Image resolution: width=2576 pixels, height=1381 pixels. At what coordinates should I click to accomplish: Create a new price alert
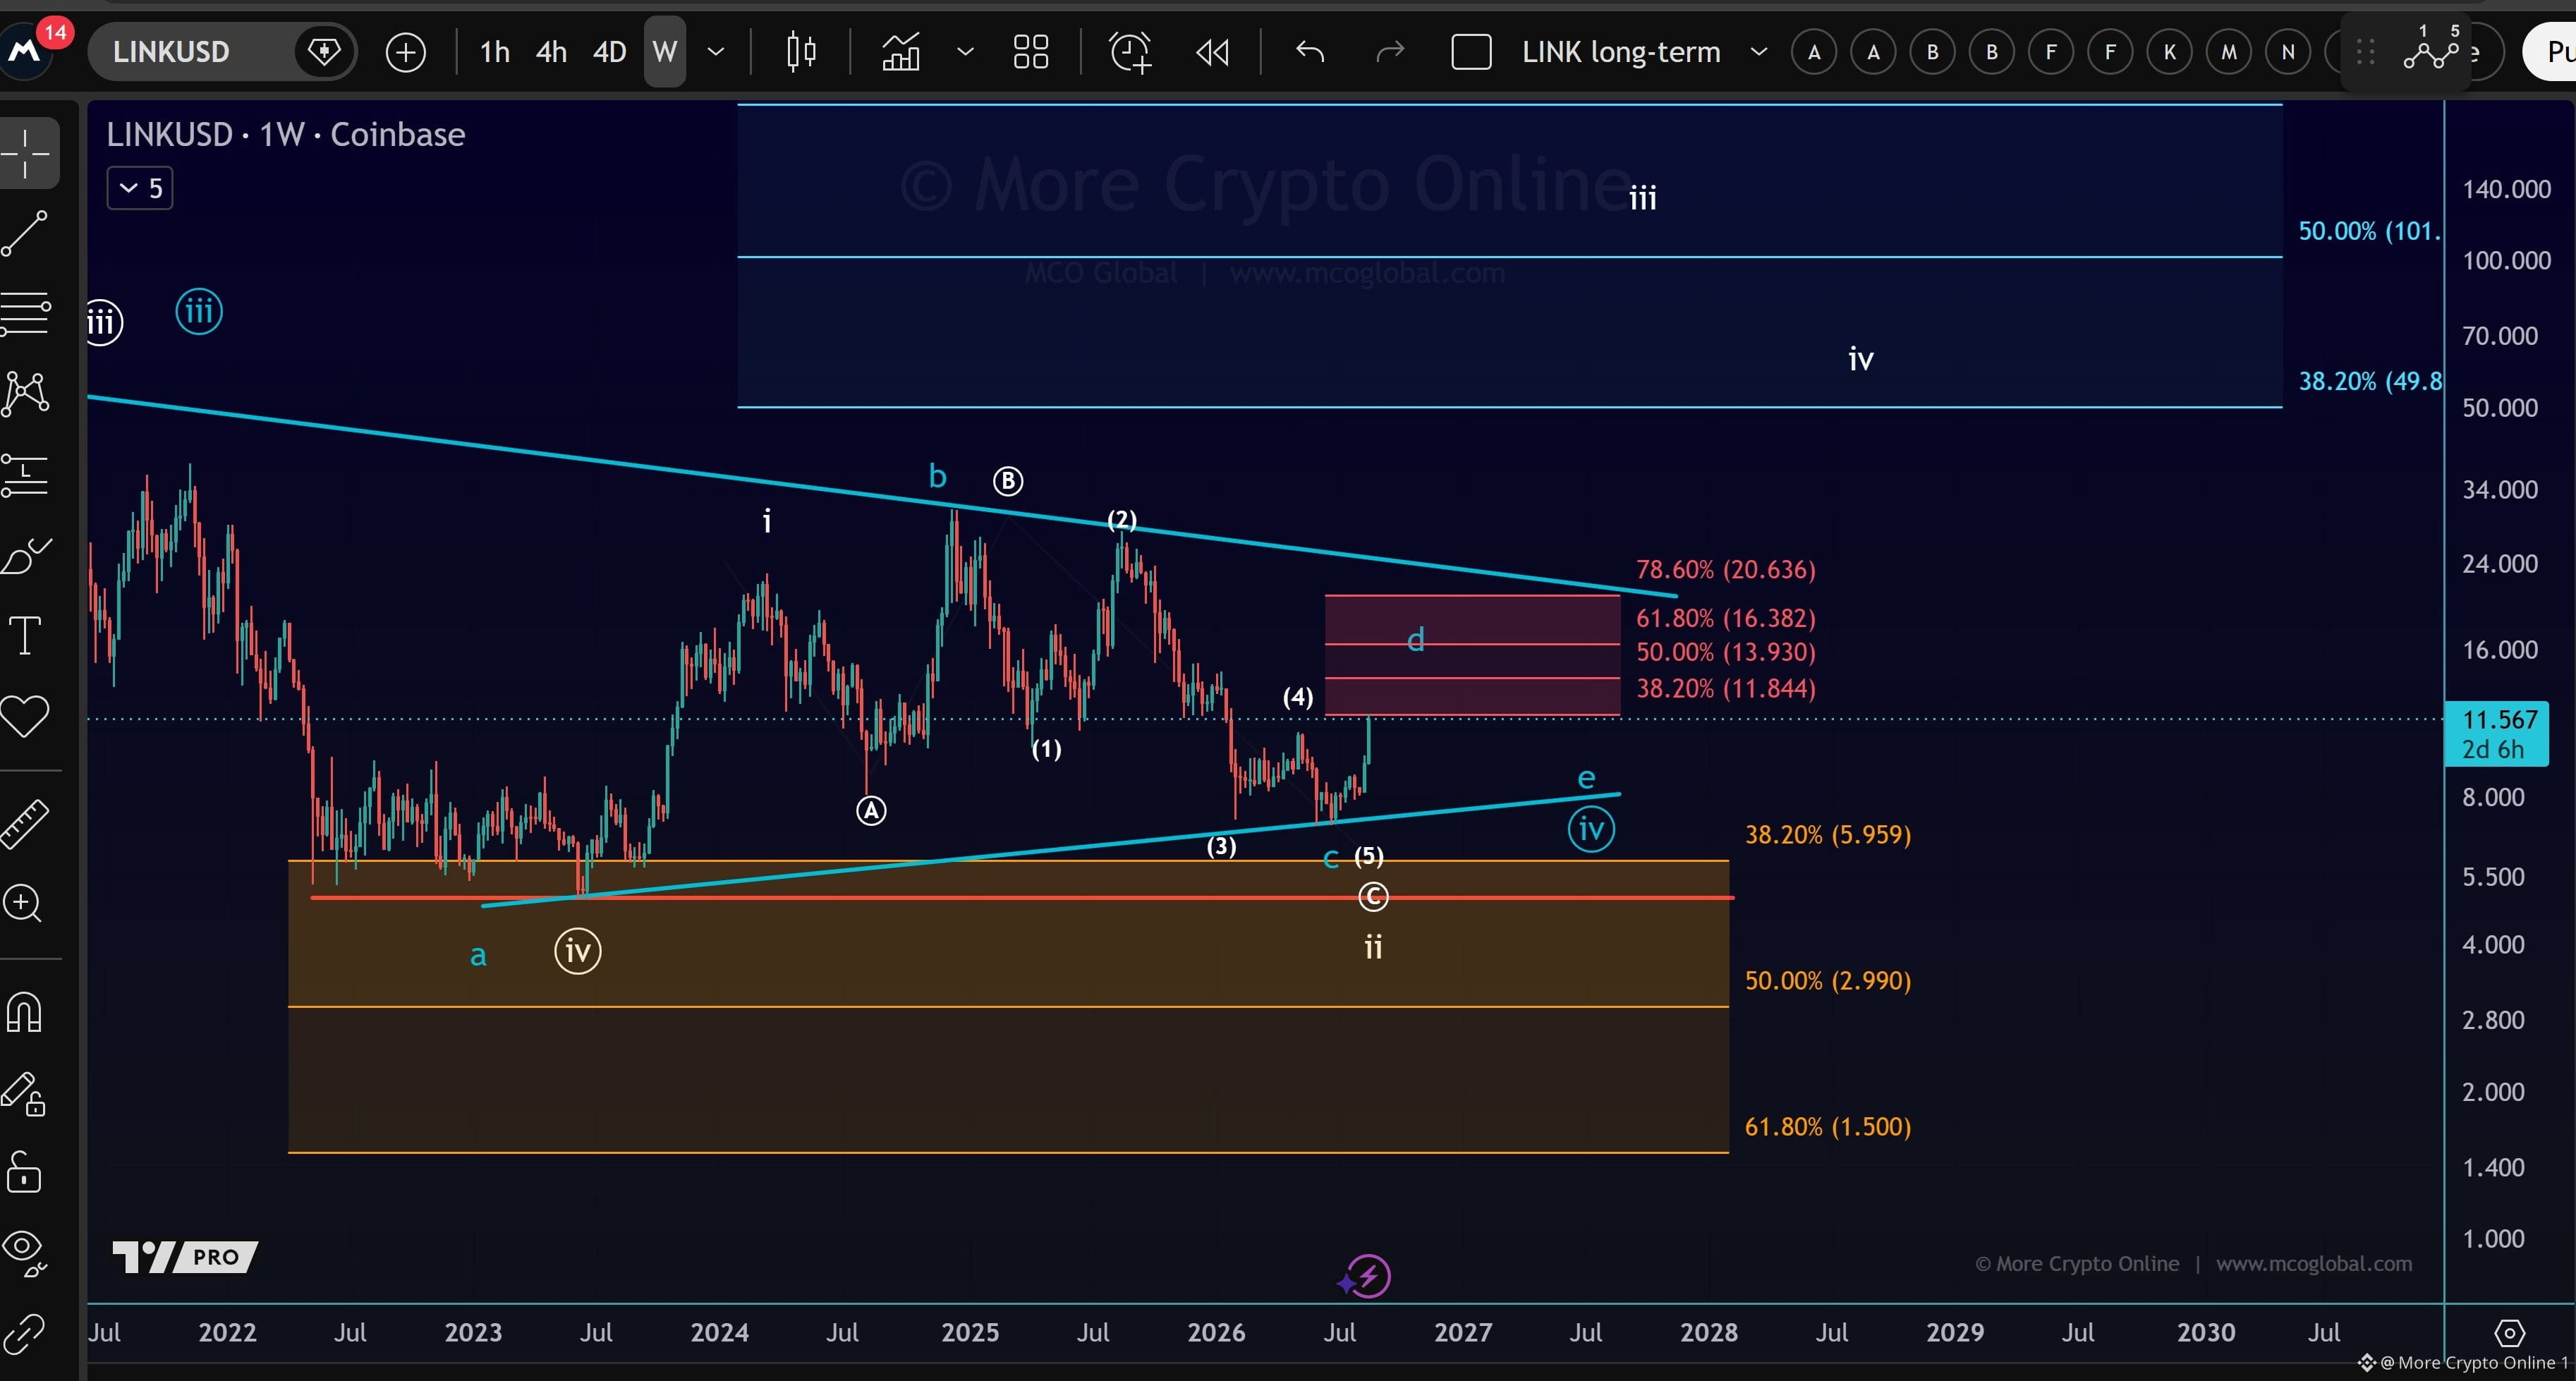[x=1131, y=52]
